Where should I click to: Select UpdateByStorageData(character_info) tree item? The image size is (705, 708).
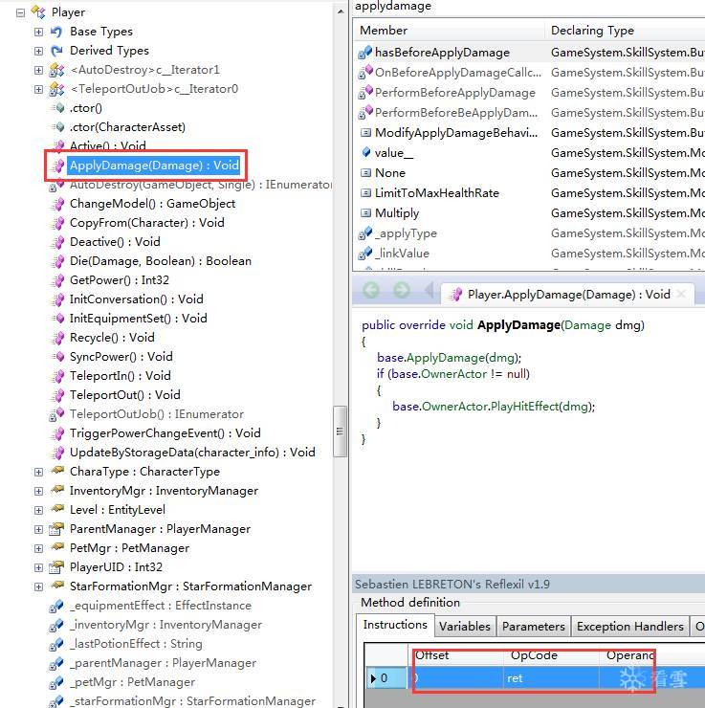pyautogui.click(x=192, y=453)
